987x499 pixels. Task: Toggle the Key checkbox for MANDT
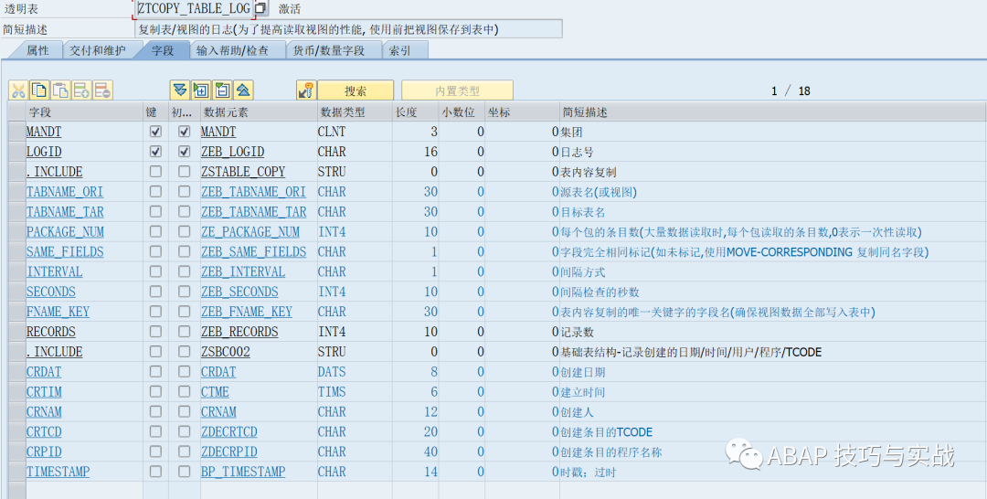point(155,133)
